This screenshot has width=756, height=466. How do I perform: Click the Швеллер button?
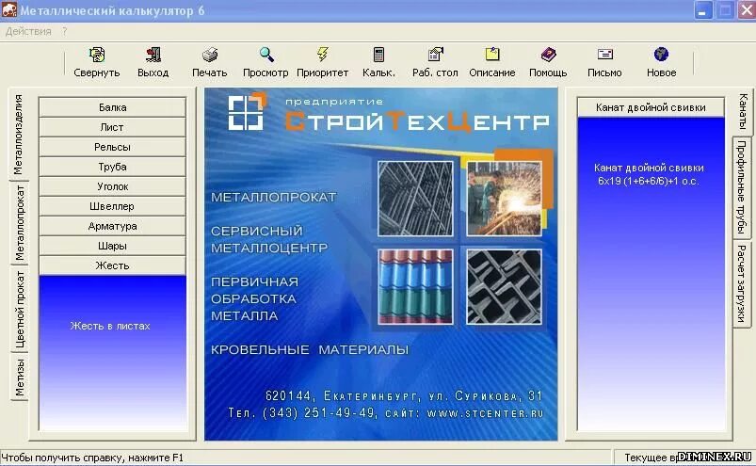(x=112, y=206)
